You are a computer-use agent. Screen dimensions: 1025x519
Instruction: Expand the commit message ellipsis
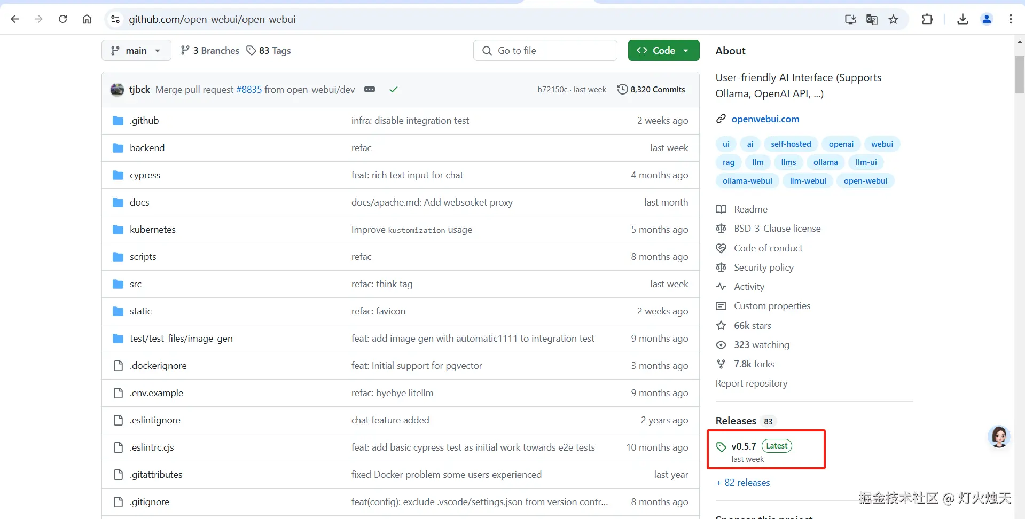[370, 89]
